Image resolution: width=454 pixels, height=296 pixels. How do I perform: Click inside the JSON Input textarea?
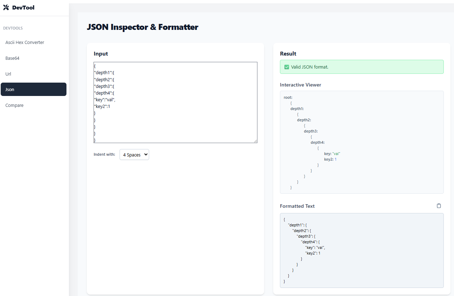[x=175, y=102]
